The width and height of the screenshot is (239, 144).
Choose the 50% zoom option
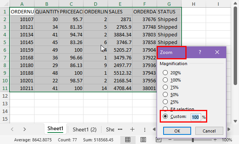[x=165, y=95]
